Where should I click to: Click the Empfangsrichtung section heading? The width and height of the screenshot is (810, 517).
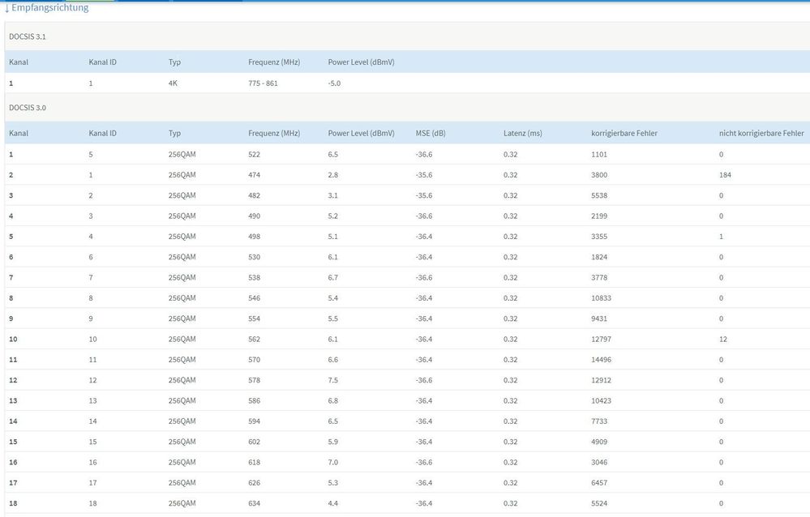[49, 8]
